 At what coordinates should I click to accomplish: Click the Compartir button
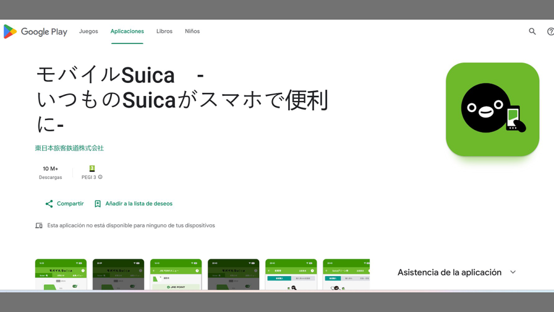tap(65, 204)
